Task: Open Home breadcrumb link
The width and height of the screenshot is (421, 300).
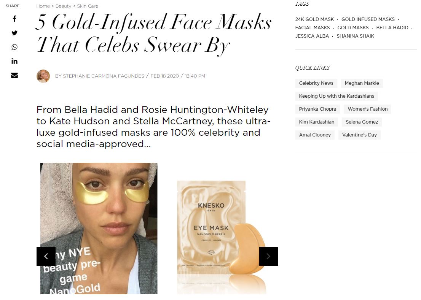Action: pos(43,6)
